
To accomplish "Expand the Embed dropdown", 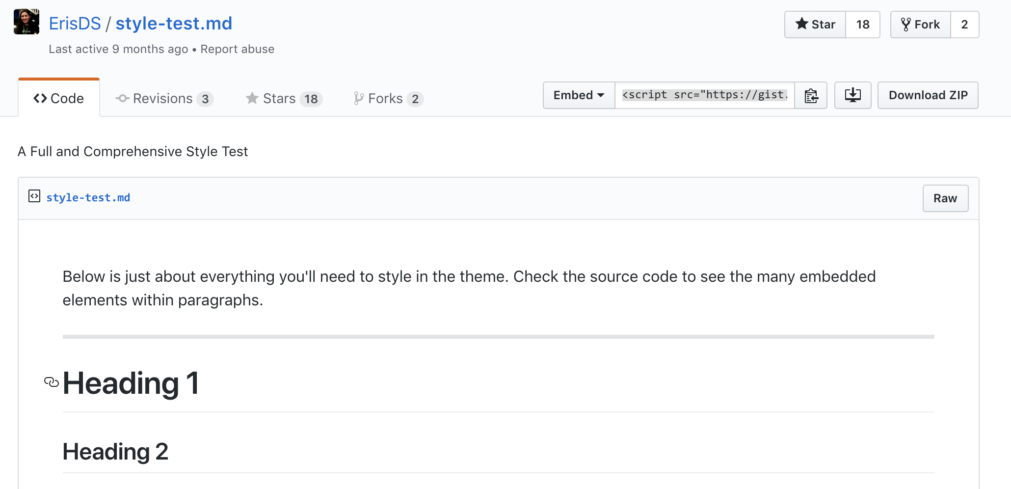I will (579, 95).
